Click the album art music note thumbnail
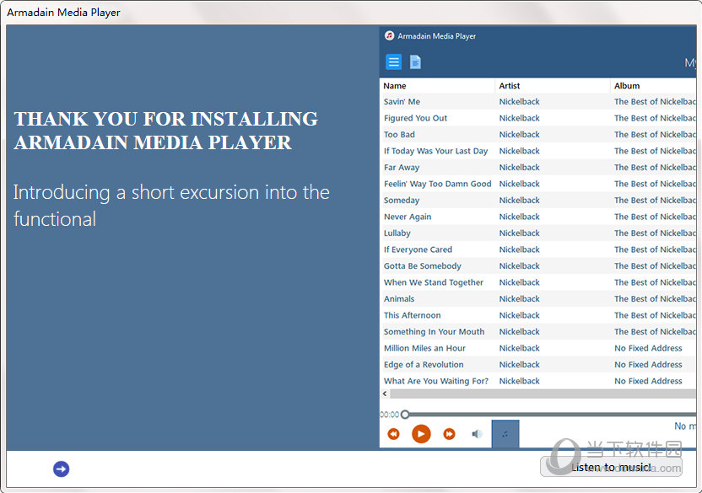Image resolution: width=702 pixels, height=493 pixels. (505, 434)
